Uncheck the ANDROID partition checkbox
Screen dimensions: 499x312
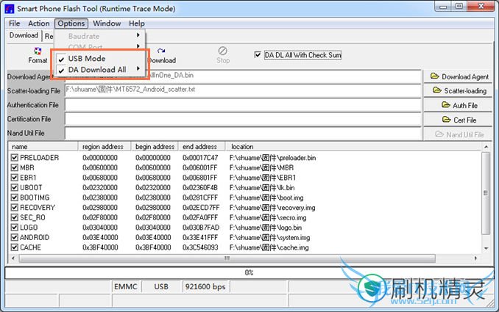(x=14, y=237)
